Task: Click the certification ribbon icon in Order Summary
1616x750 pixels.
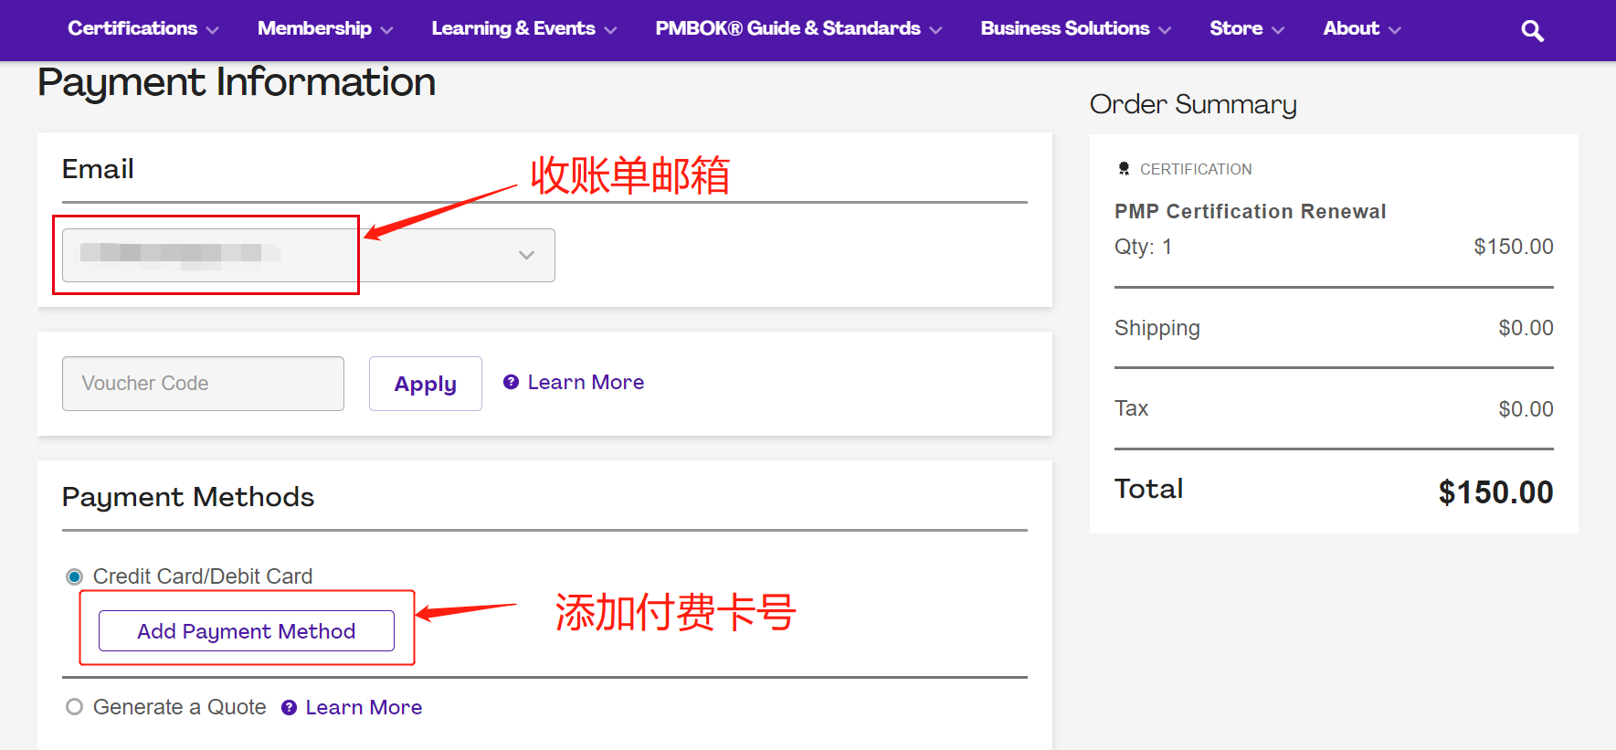Action: pos(1124,169)
